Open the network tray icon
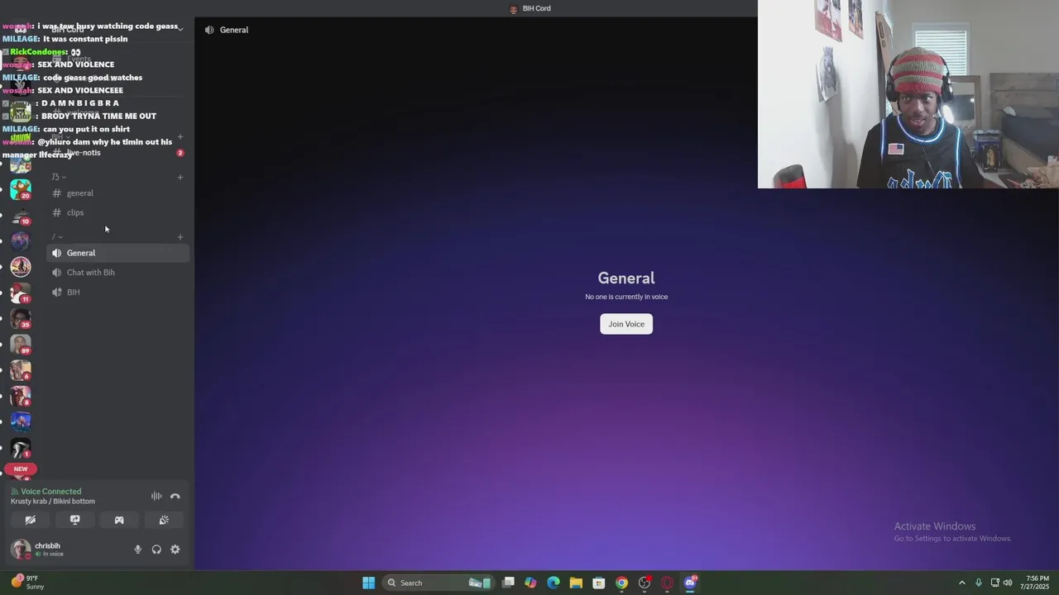The image size is (1059, 595). pyautogui.click(x=994, y=583)
